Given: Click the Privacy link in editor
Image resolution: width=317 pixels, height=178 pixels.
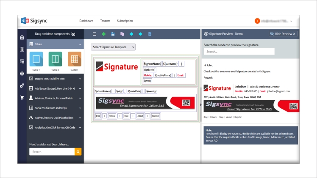Looking at the screenshot, I should point(112,116).
